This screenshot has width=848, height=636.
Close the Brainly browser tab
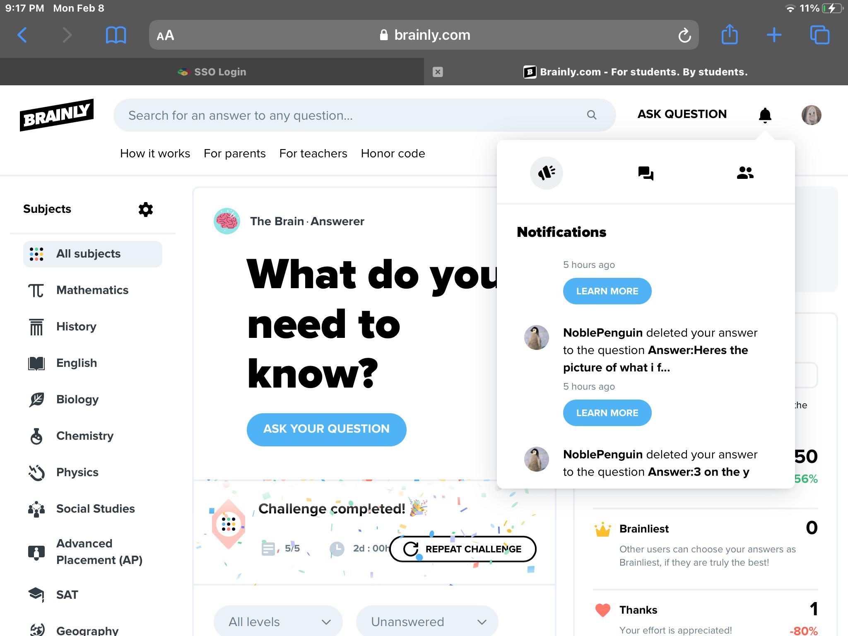click(438, 72)
